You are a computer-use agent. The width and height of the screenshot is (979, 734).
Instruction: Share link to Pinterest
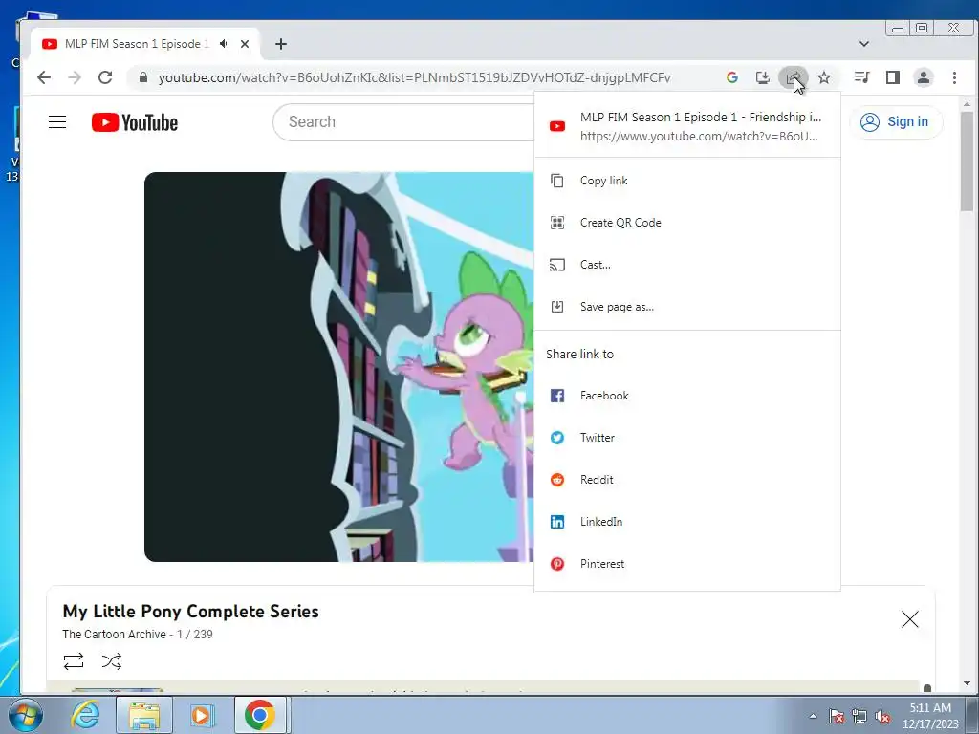pyautogui.click(x=686, y=564)
